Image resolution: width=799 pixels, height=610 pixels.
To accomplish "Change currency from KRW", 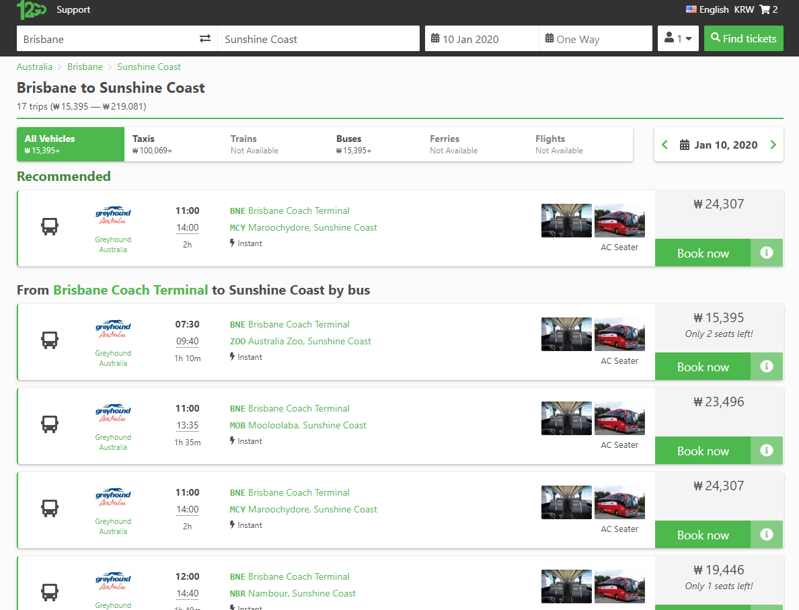I will (x=744, y=9).
